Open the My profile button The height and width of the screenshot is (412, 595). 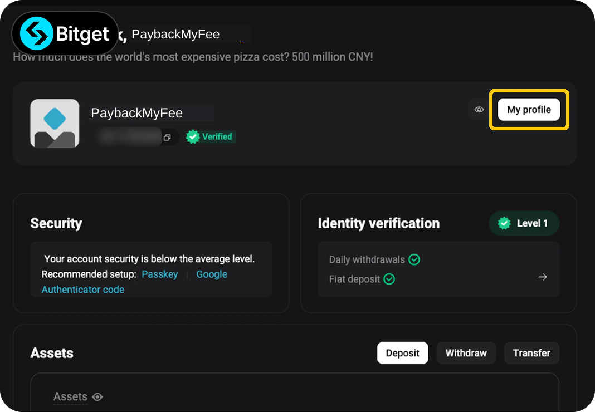pyautogui.click(x=529, y=110)
